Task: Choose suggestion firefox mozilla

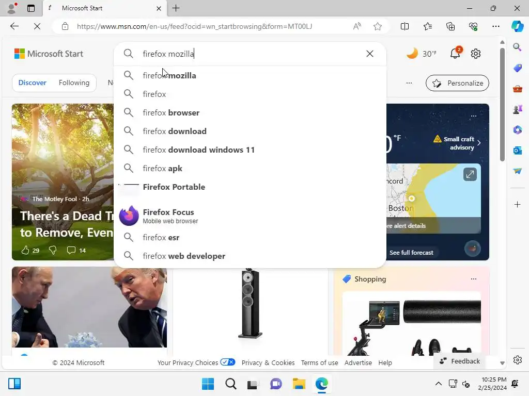Action: (250, 75)
